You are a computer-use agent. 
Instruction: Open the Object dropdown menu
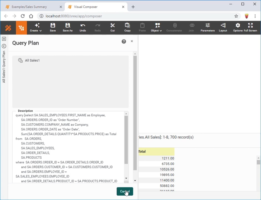pyautogui.click(x=156, y=27)
